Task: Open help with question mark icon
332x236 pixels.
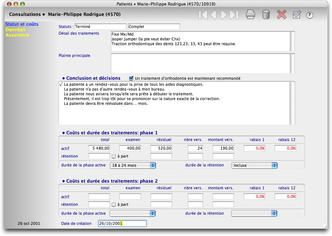Action: [x=309, y=15]
